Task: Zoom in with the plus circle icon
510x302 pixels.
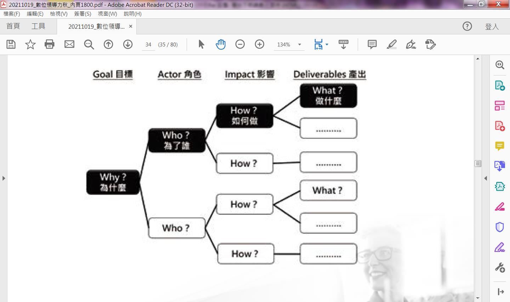Action: pyautogui.click(x=260, y=44)
